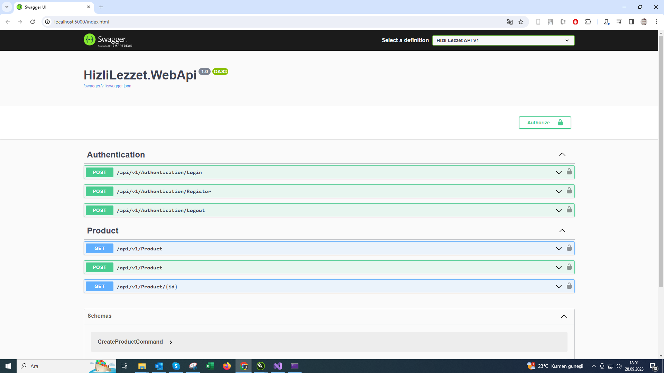Open the Hızlı Lezzet API V1 definition dropdown
The width and height of the screenshot is (664, 373).
tap(503, 40)
